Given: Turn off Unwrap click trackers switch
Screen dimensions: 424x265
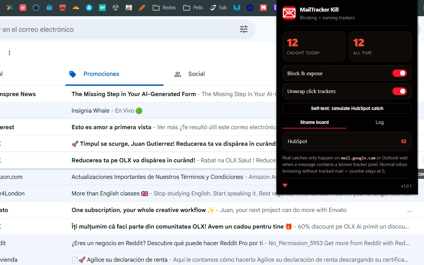Looking at the screenshot, I should (x=399, y=91).
